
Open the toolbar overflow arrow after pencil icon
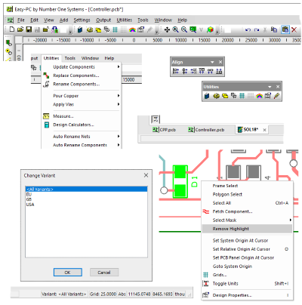157,31
